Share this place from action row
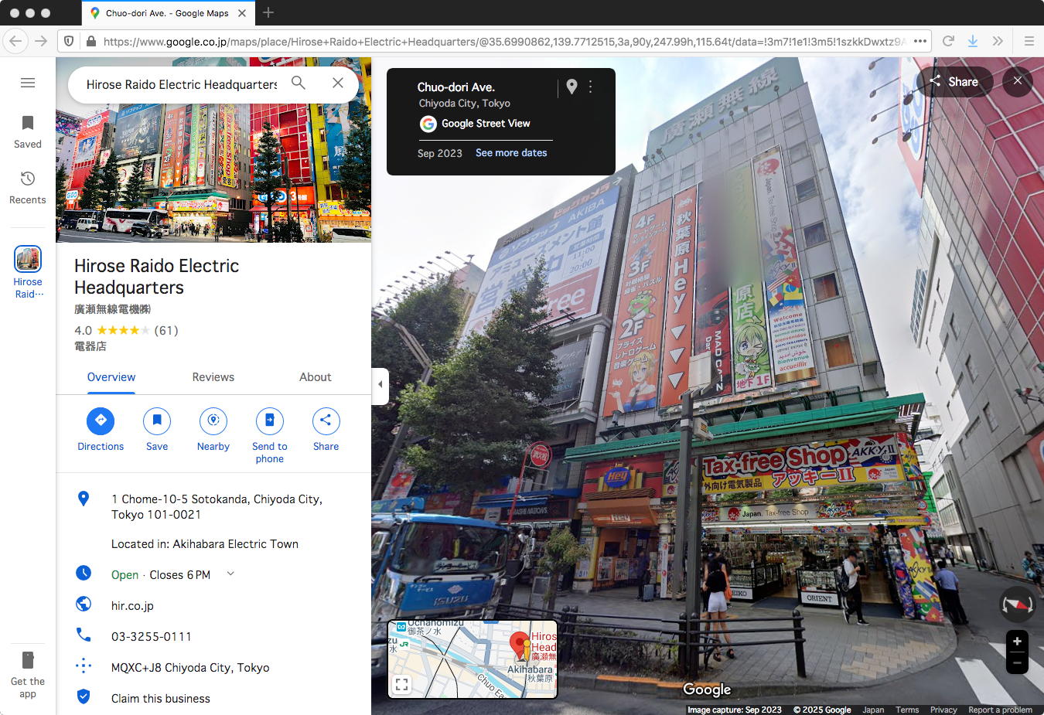 [326, 429]
